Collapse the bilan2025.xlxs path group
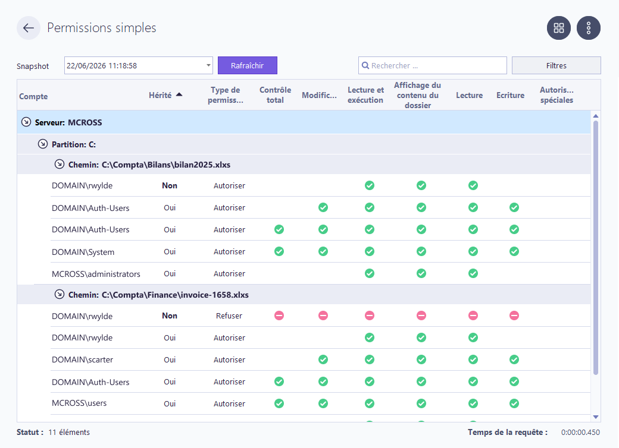The image size is (619, 448). [59, 164]
